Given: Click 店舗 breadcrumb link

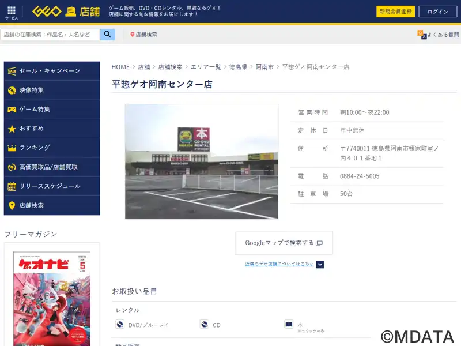Looking at the screenshot, I should click(144, 67).
